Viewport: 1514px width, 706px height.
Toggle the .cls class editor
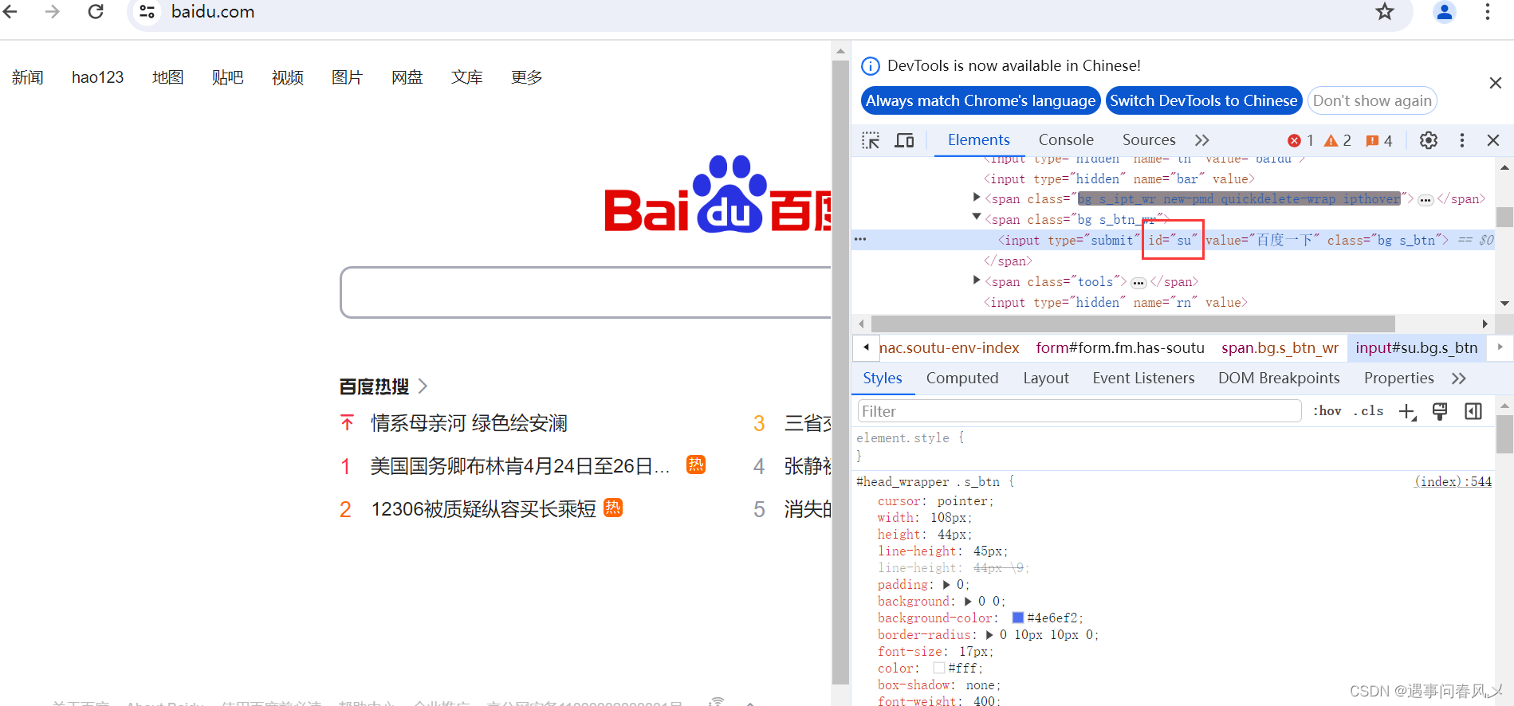tap(1368, 411)
